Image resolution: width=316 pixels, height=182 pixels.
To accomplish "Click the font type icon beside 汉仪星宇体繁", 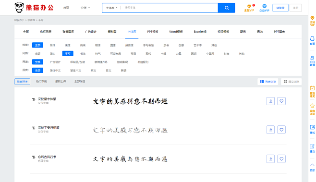I will tap(34, 99).
